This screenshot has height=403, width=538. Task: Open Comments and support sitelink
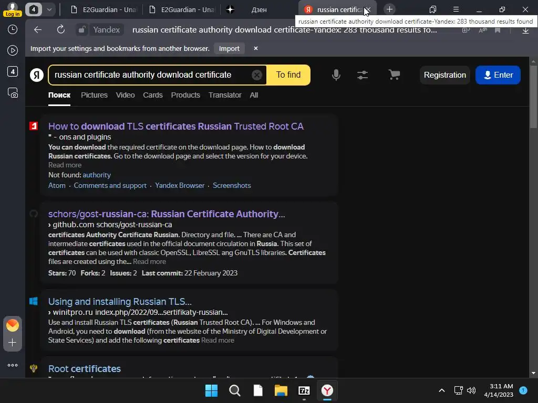pyautogui.click(x=110, y=185)
